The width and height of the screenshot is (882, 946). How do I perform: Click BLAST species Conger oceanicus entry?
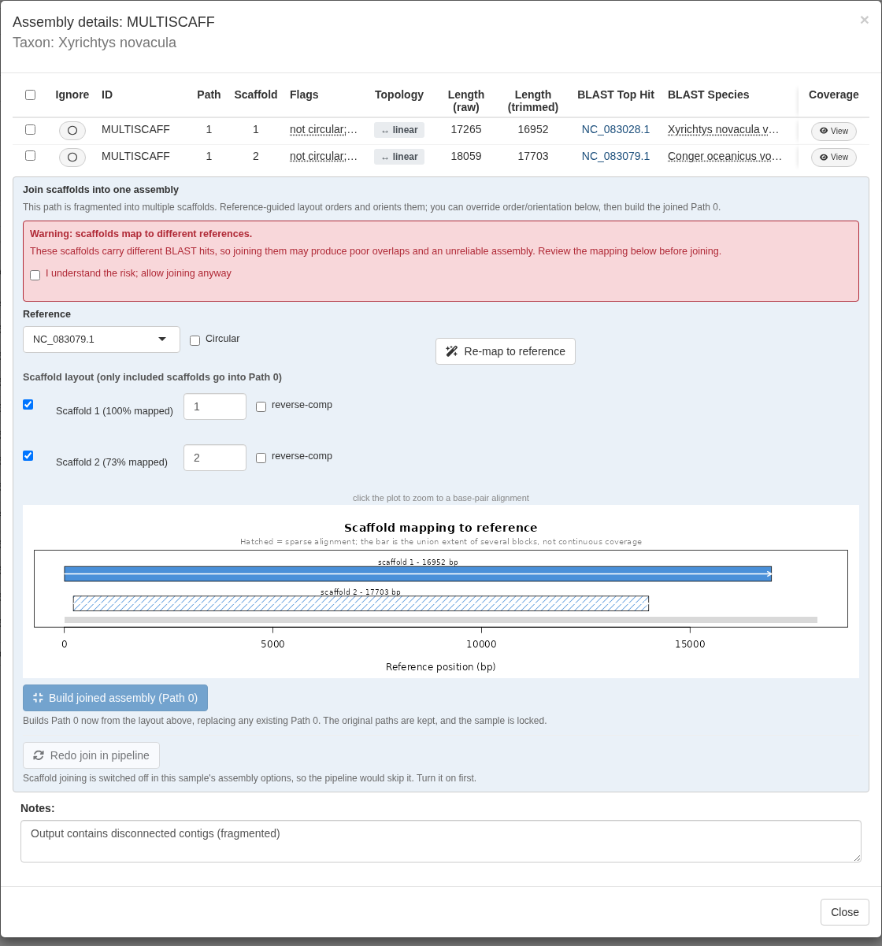tap(725, 156)
